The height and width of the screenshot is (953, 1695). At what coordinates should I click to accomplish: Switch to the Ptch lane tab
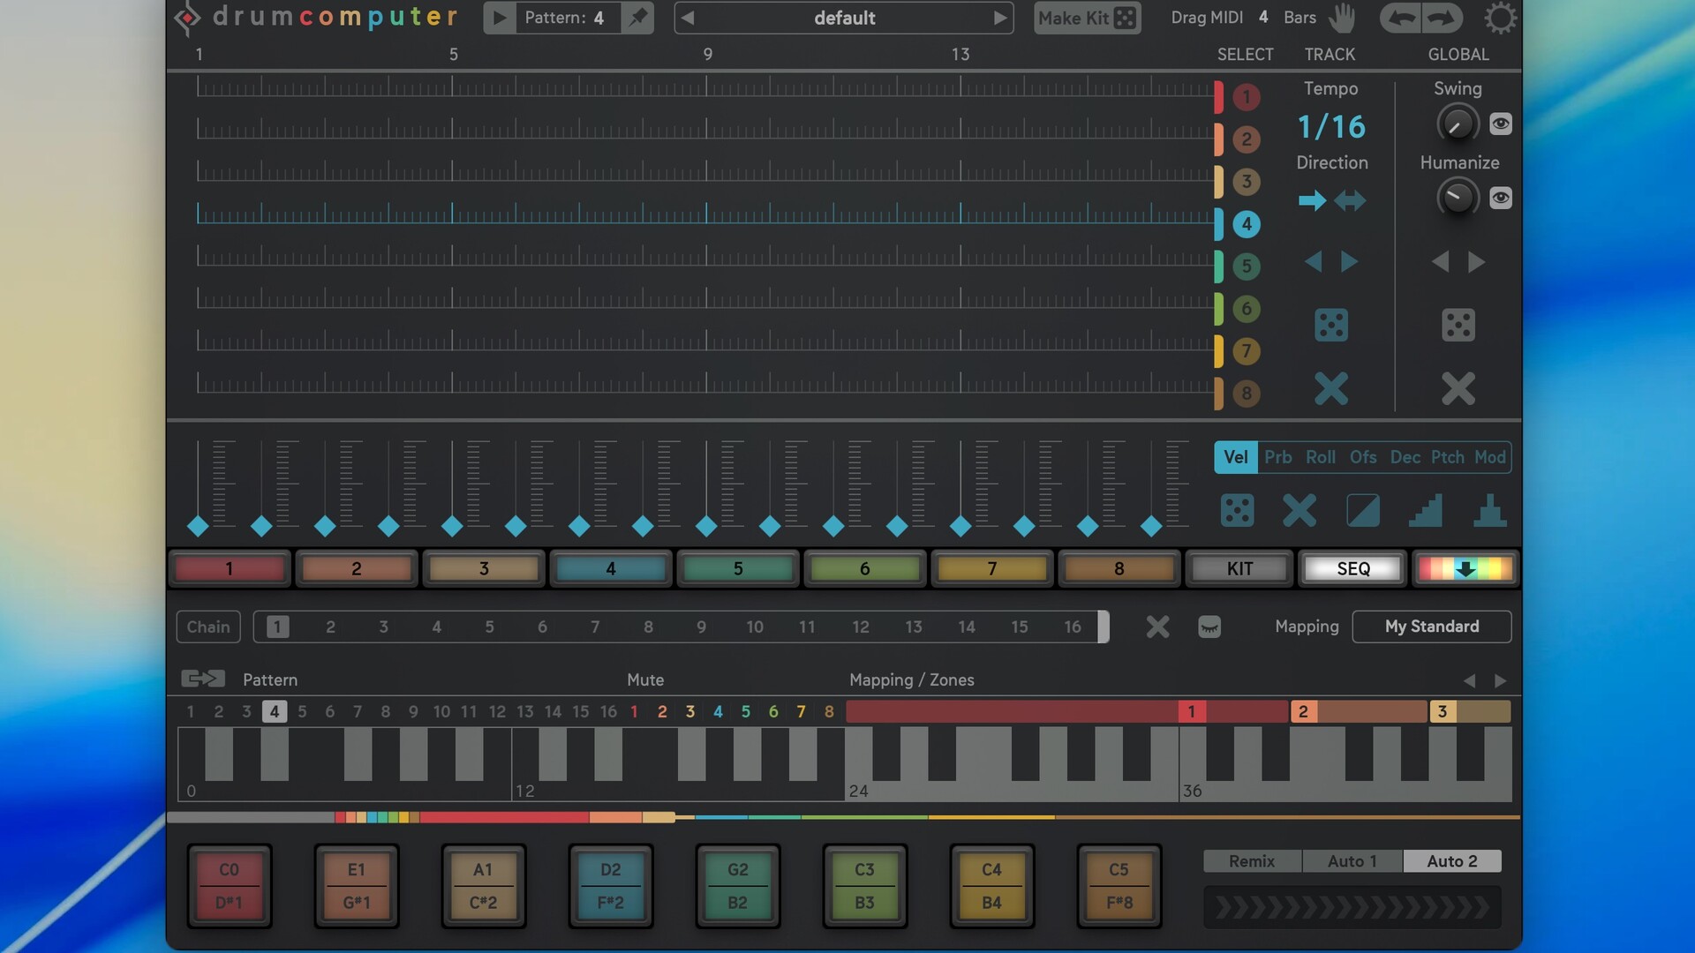coord(1448,457)
